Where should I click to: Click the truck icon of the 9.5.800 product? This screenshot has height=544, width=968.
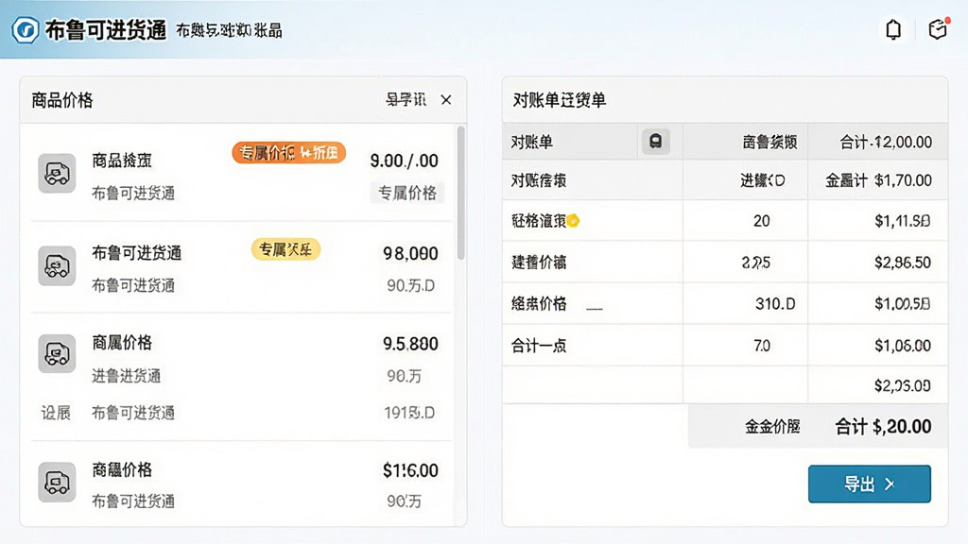tap(57, 353)
